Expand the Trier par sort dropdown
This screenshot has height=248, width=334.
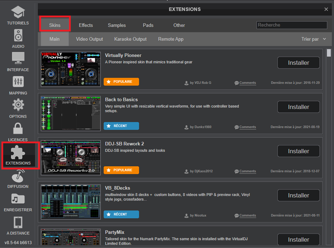[313, 39]
